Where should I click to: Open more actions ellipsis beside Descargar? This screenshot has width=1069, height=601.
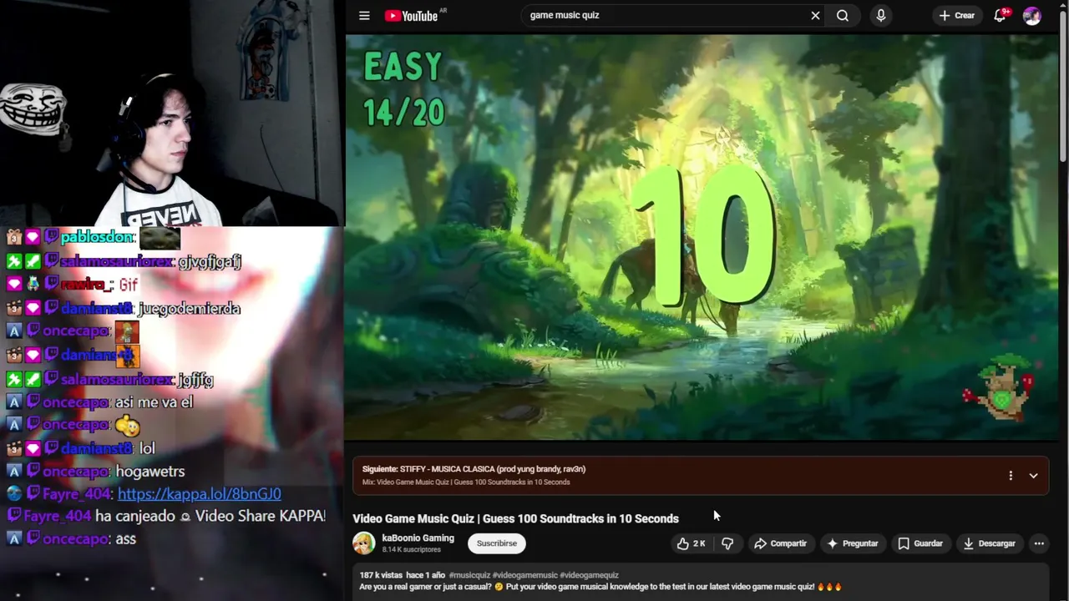coord(1039,543)
